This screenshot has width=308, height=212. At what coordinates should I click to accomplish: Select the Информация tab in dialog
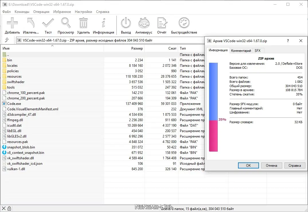coord(218,50)
